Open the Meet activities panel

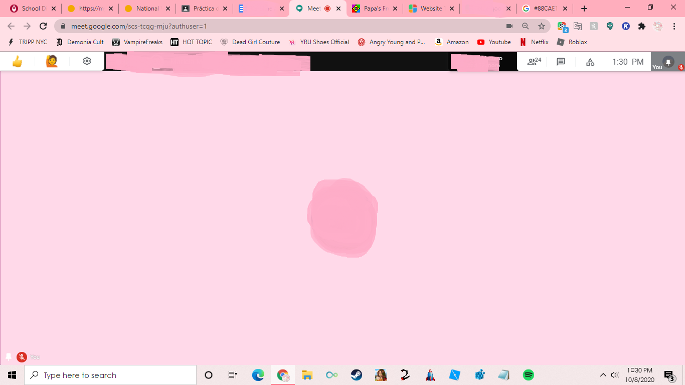tap(590, 61)
